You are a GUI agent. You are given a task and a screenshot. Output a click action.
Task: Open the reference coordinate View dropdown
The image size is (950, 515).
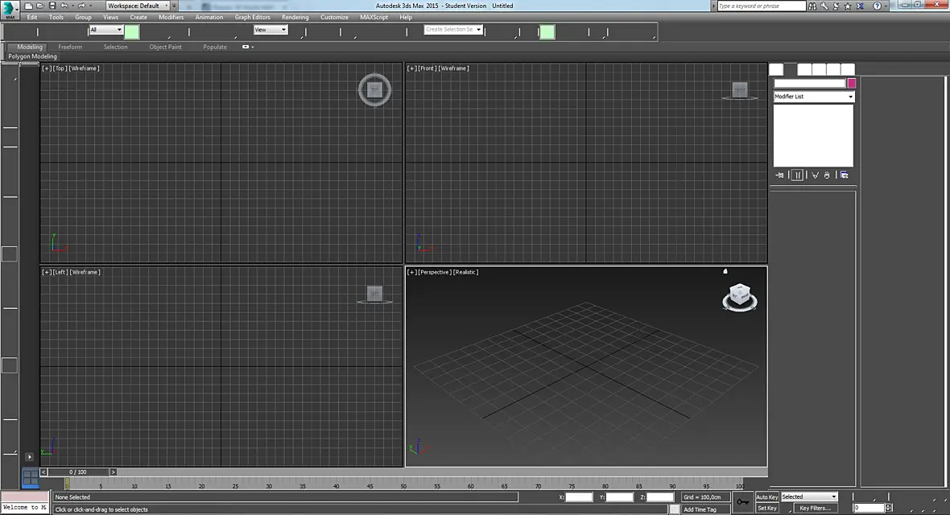(271, 30)
